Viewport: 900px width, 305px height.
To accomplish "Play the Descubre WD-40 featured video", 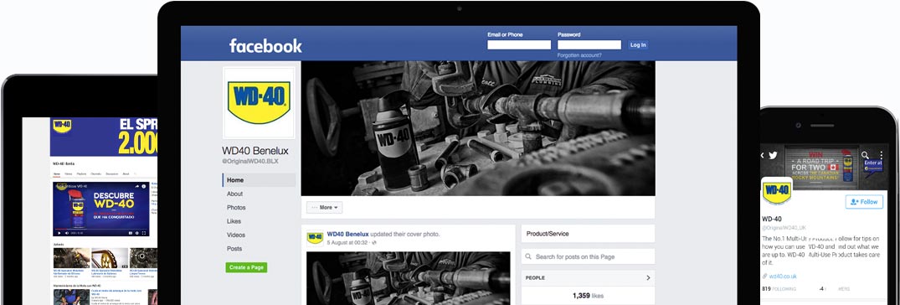I will tap(101, 209).
